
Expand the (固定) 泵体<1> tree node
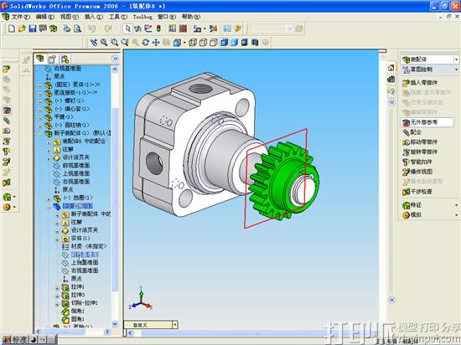(x=40, y=85)
